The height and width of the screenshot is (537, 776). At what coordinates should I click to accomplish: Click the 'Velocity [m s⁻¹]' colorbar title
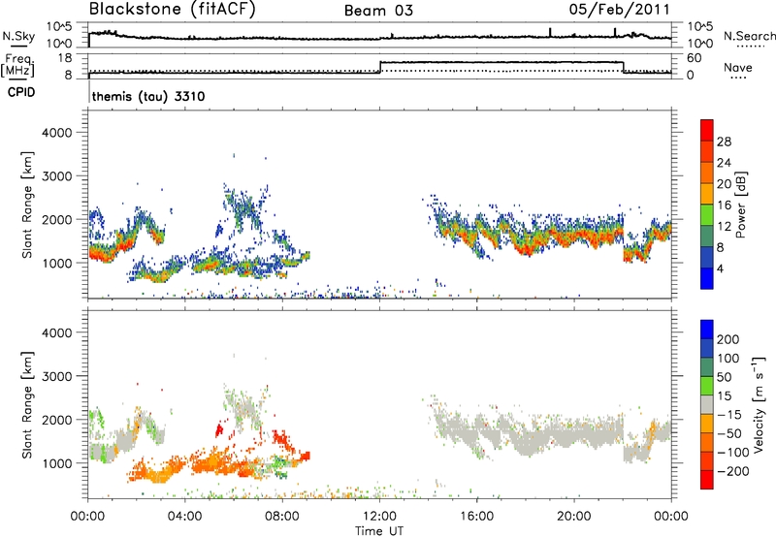(759, 404)
